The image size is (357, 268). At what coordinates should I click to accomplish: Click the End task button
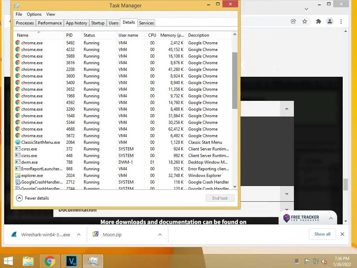220,198
